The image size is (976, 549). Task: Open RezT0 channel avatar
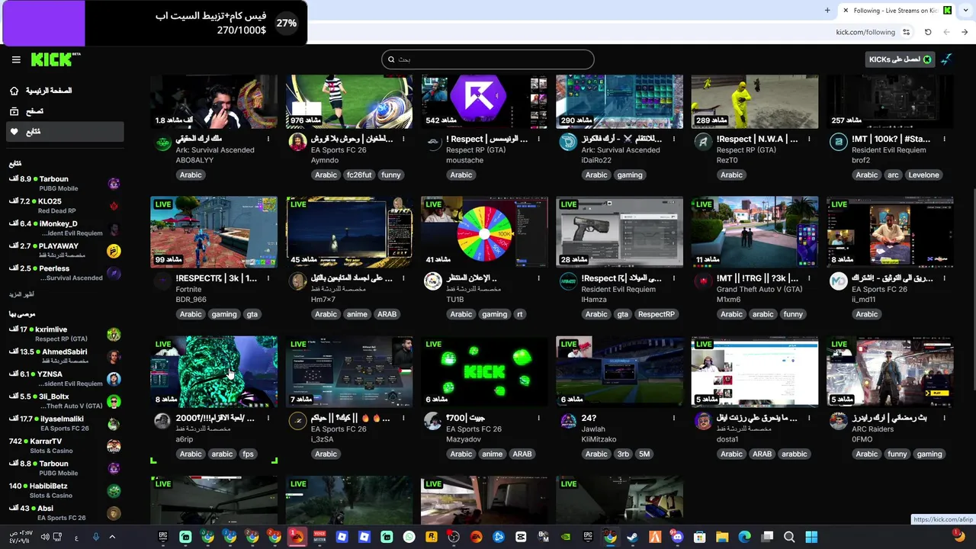tap(703, 142)
